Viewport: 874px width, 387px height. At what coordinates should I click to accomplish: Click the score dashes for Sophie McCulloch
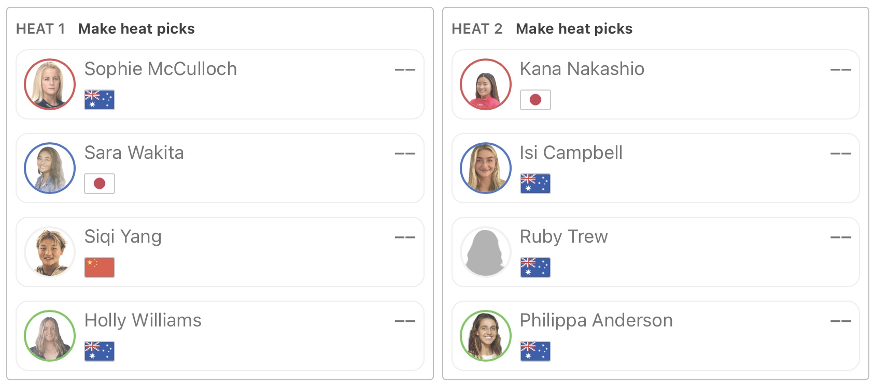coord(405,69)
